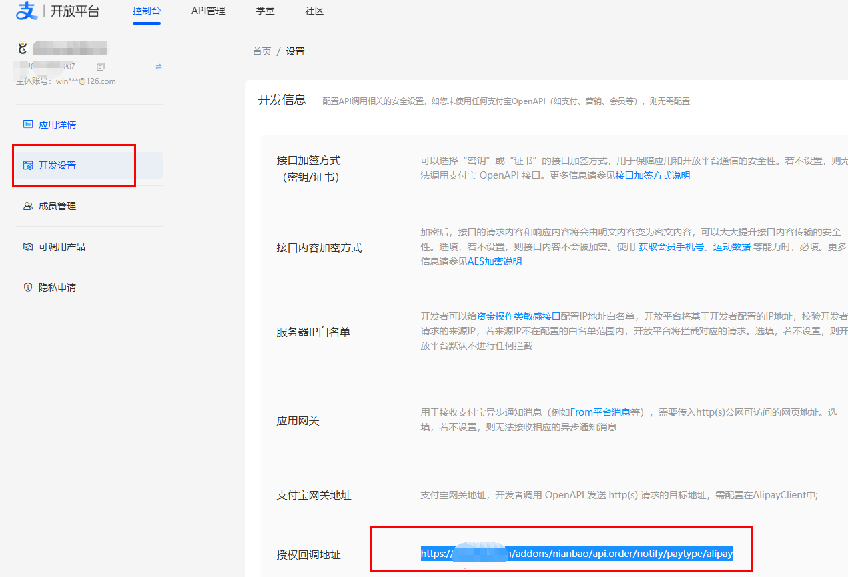The width and height of the screenshot is (848, 577).
Task: Open AES加密说明 link
Action: point(494,261)
